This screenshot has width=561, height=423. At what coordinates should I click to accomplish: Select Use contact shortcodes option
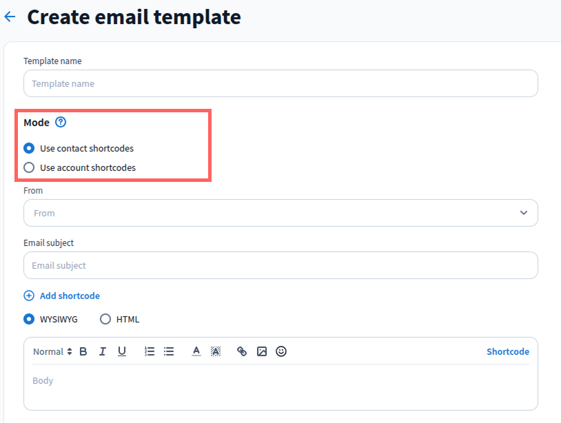click(x=29, y=148)
